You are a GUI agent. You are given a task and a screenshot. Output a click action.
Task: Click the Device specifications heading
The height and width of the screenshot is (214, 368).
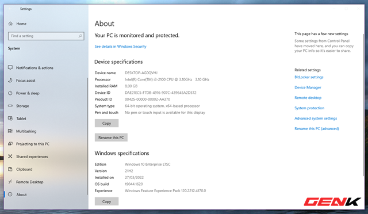click(118, 62)
